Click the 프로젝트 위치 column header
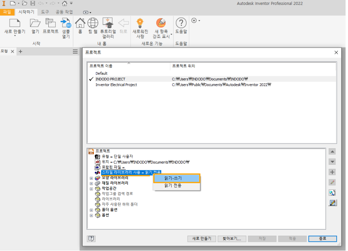Viewport: 348px width, 251px height. 253,66
